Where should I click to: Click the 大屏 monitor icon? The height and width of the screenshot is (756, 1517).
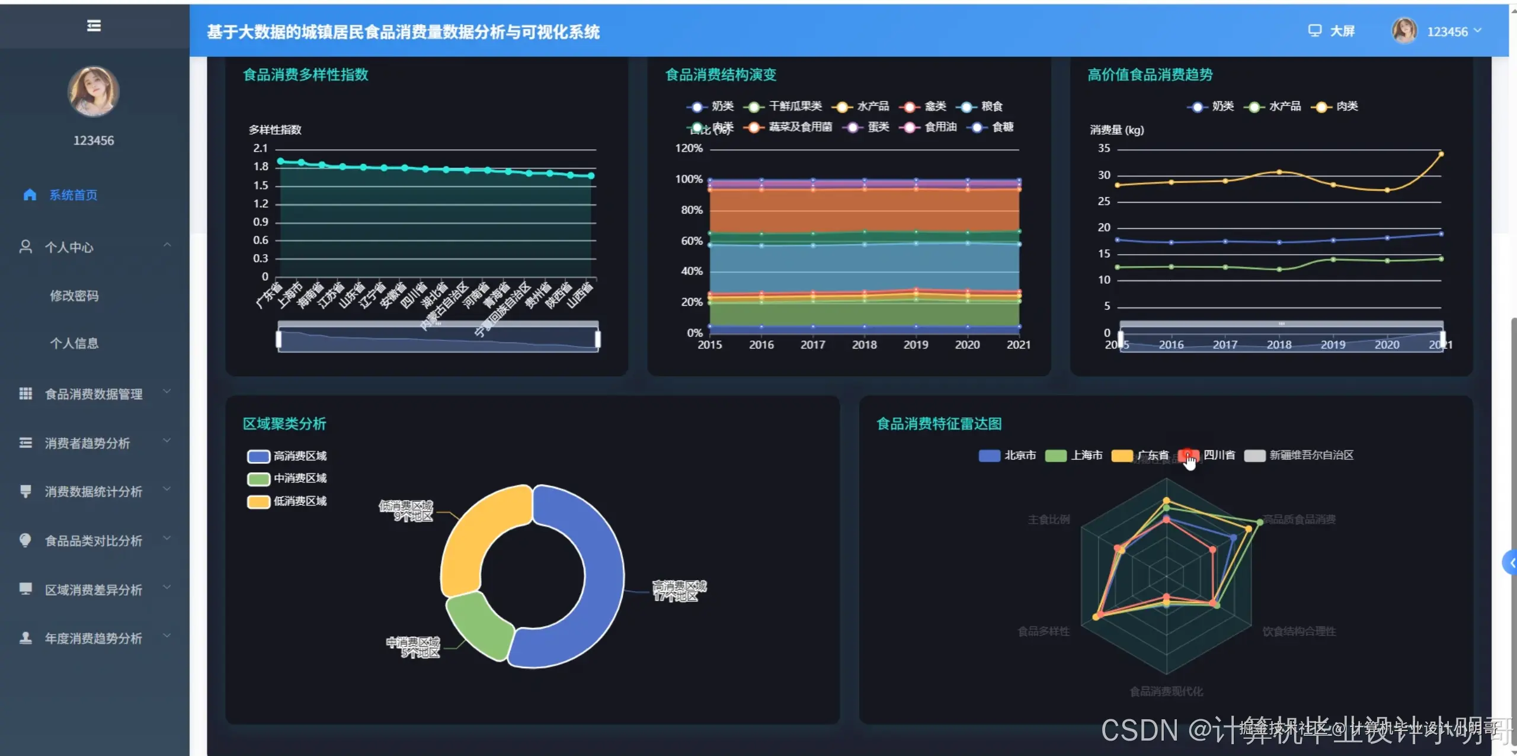1314,31
